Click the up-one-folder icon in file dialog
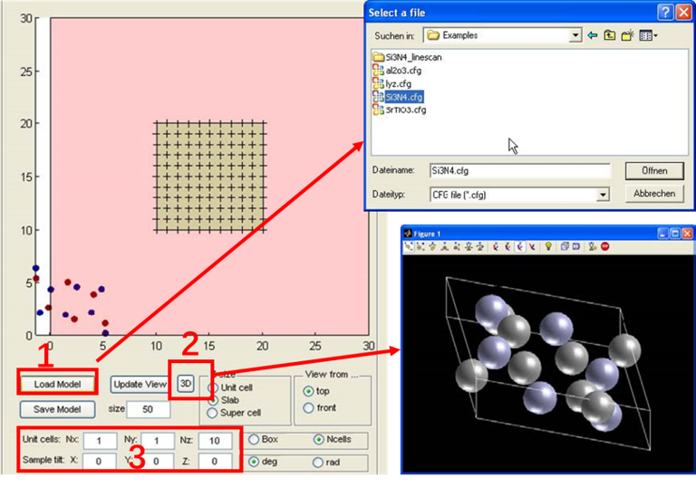Viewport: 696px width, 497px height. pyautogui.click(x=610, y=35)
